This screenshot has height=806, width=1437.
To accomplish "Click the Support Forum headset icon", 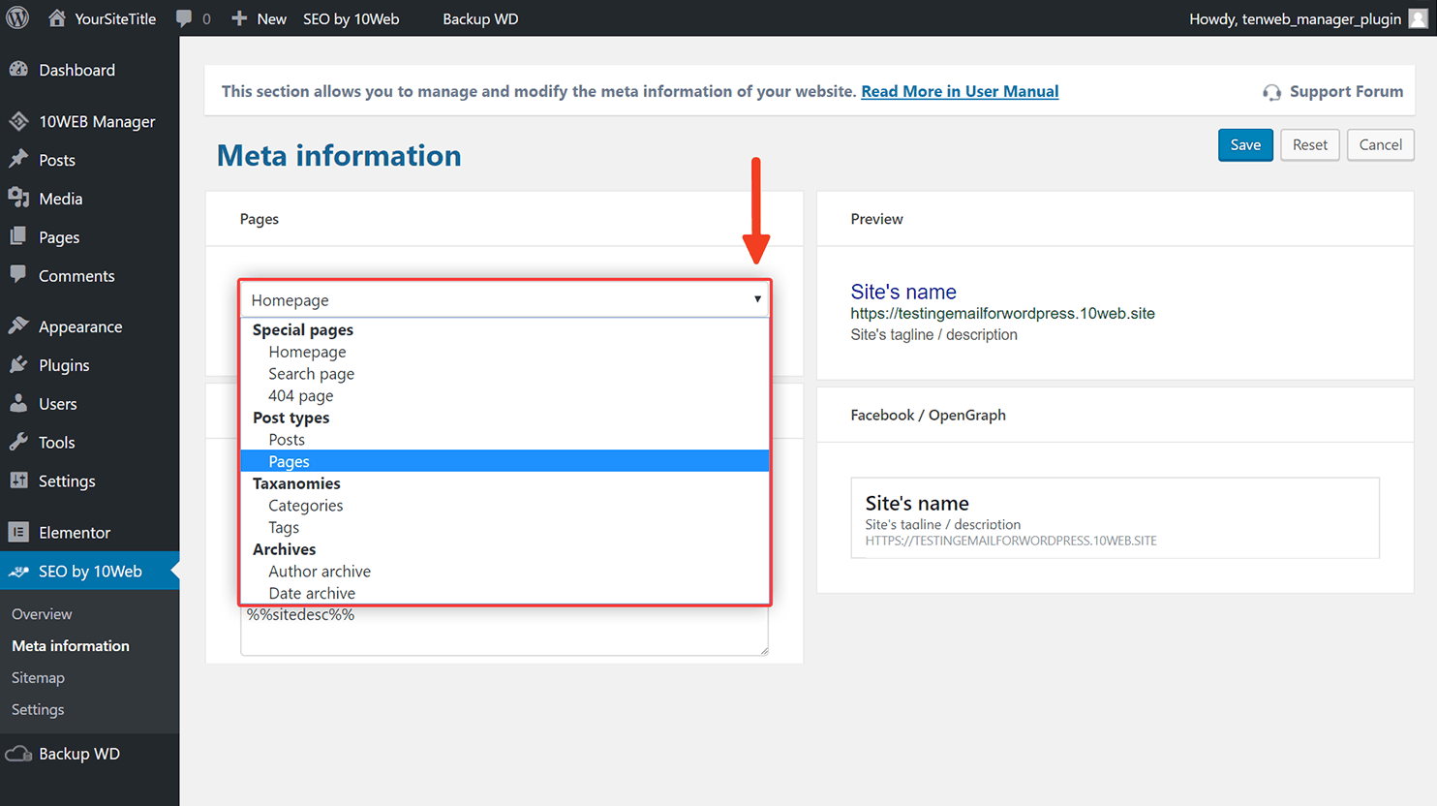I will (1271, 92).
